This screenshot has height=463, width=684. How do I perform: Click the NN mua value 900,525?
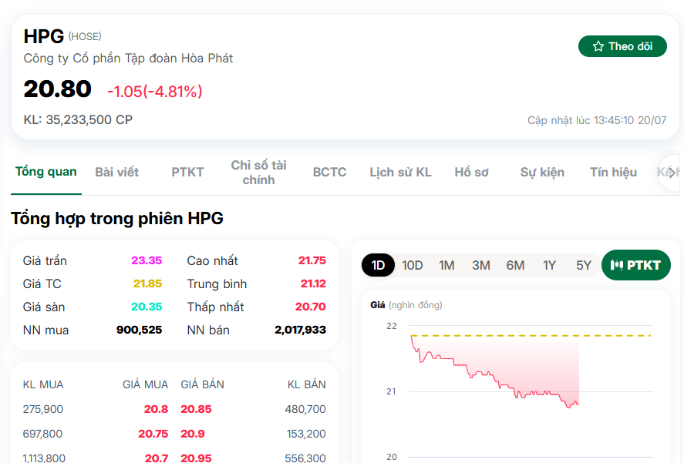pos(139,330)
